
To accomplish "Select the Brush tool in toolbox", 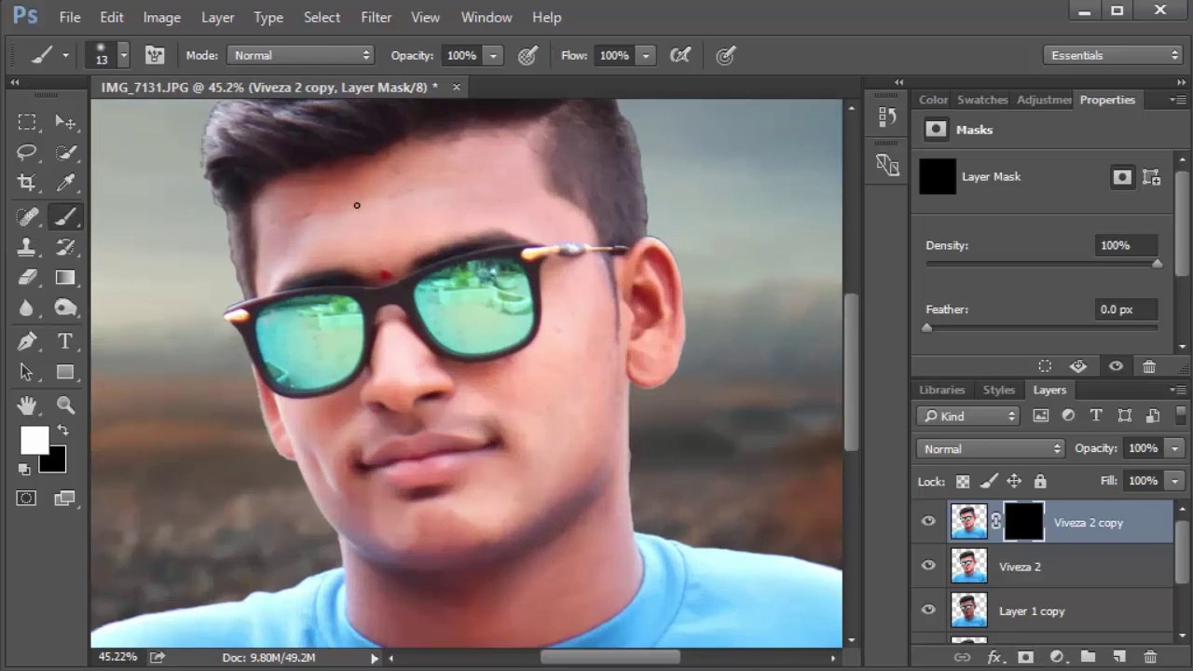I will pos(65,216).
